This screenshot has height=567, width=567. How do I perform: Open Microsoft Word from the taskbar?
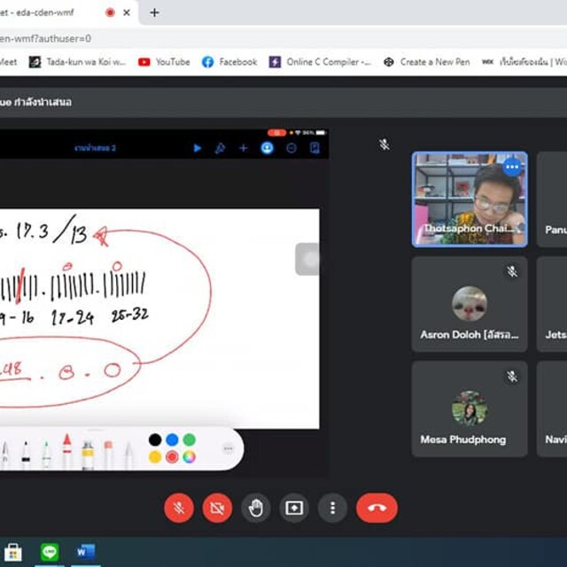pyautogui.click(x=85, y=552)
